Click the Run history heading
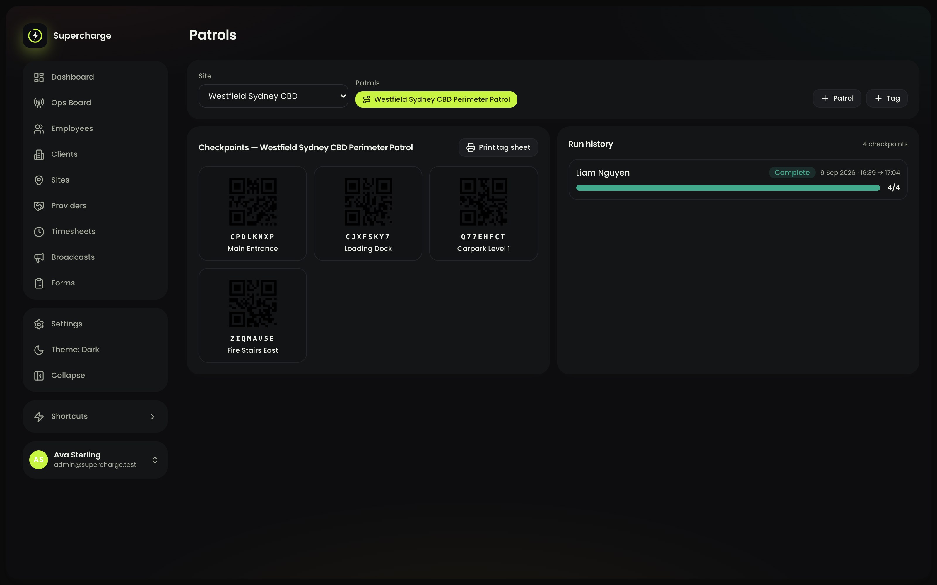937x585 pixels. coord(591,144)
